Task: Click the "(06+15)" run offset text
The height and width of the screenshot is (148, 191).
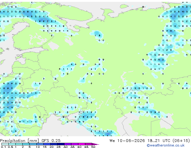Action: point(181,141)
